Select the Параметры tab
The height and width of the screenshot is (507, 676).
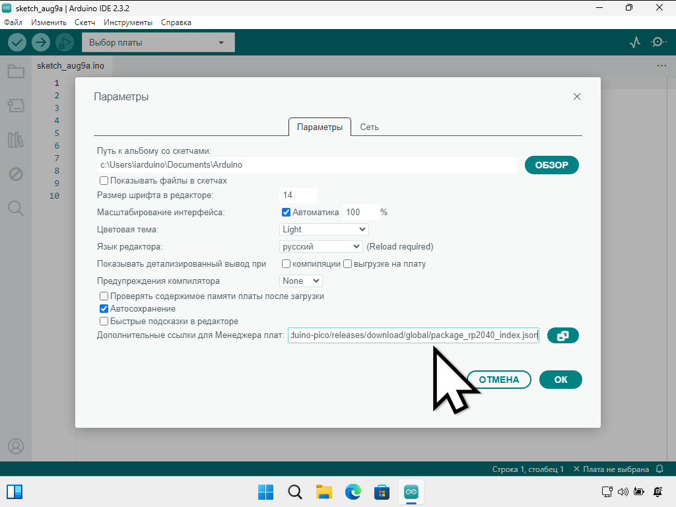coord(320,127)
